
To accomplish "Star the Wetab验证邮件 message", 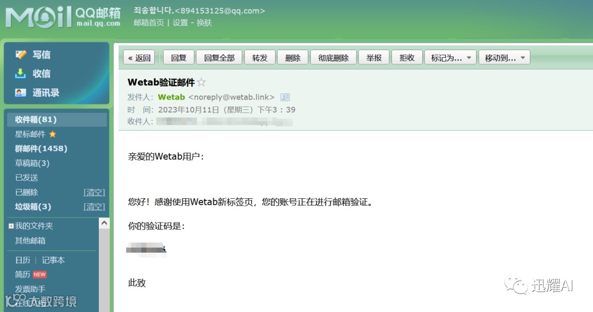I will click(x=202, y=82).
